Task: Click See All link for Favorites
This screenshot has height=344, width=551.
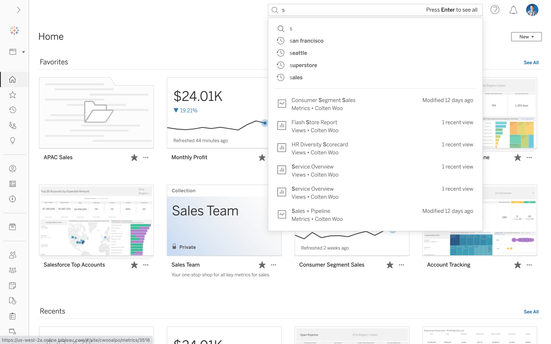Action: point(531,62)
